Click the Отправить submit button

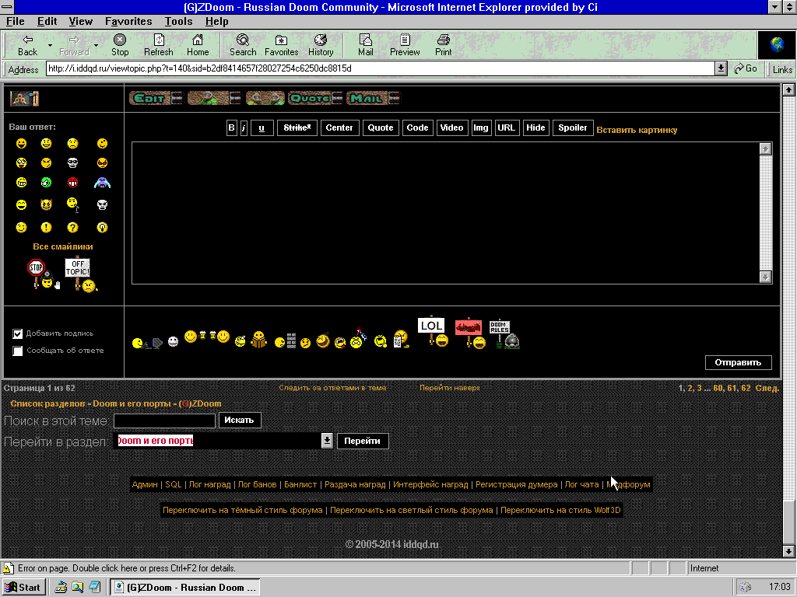pos(739,363)
